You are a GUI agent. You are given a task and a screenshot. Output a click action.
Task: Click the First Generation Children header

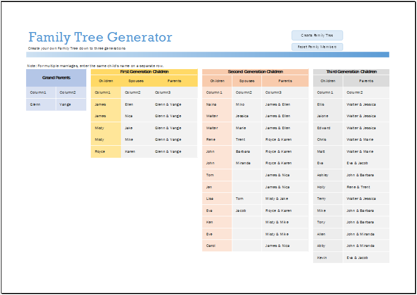click(144, 71)
